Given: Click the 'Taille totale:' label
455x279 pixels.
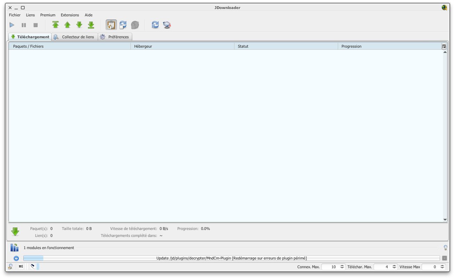Looking at the screenshot, I should coord(73,229).
